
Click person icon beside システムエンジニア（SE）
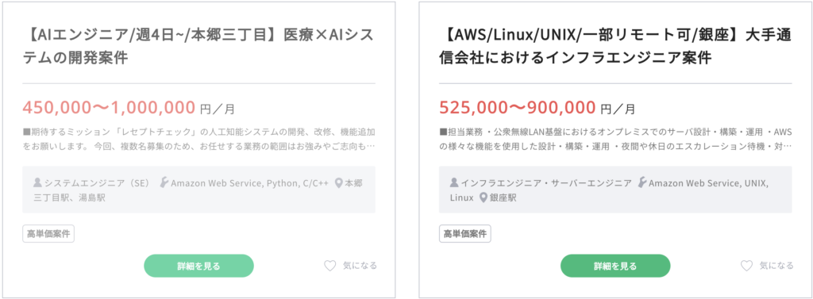click(x=37, y=183)
